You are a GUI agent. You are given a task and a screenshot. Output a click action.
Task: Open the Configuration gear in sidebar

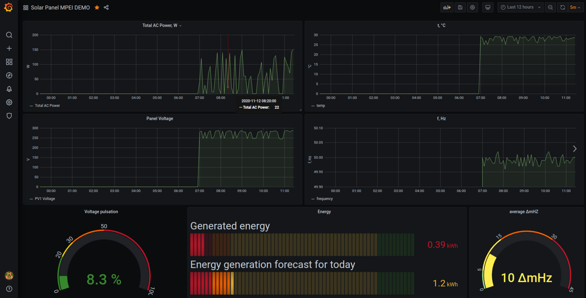tap(9, 102)
